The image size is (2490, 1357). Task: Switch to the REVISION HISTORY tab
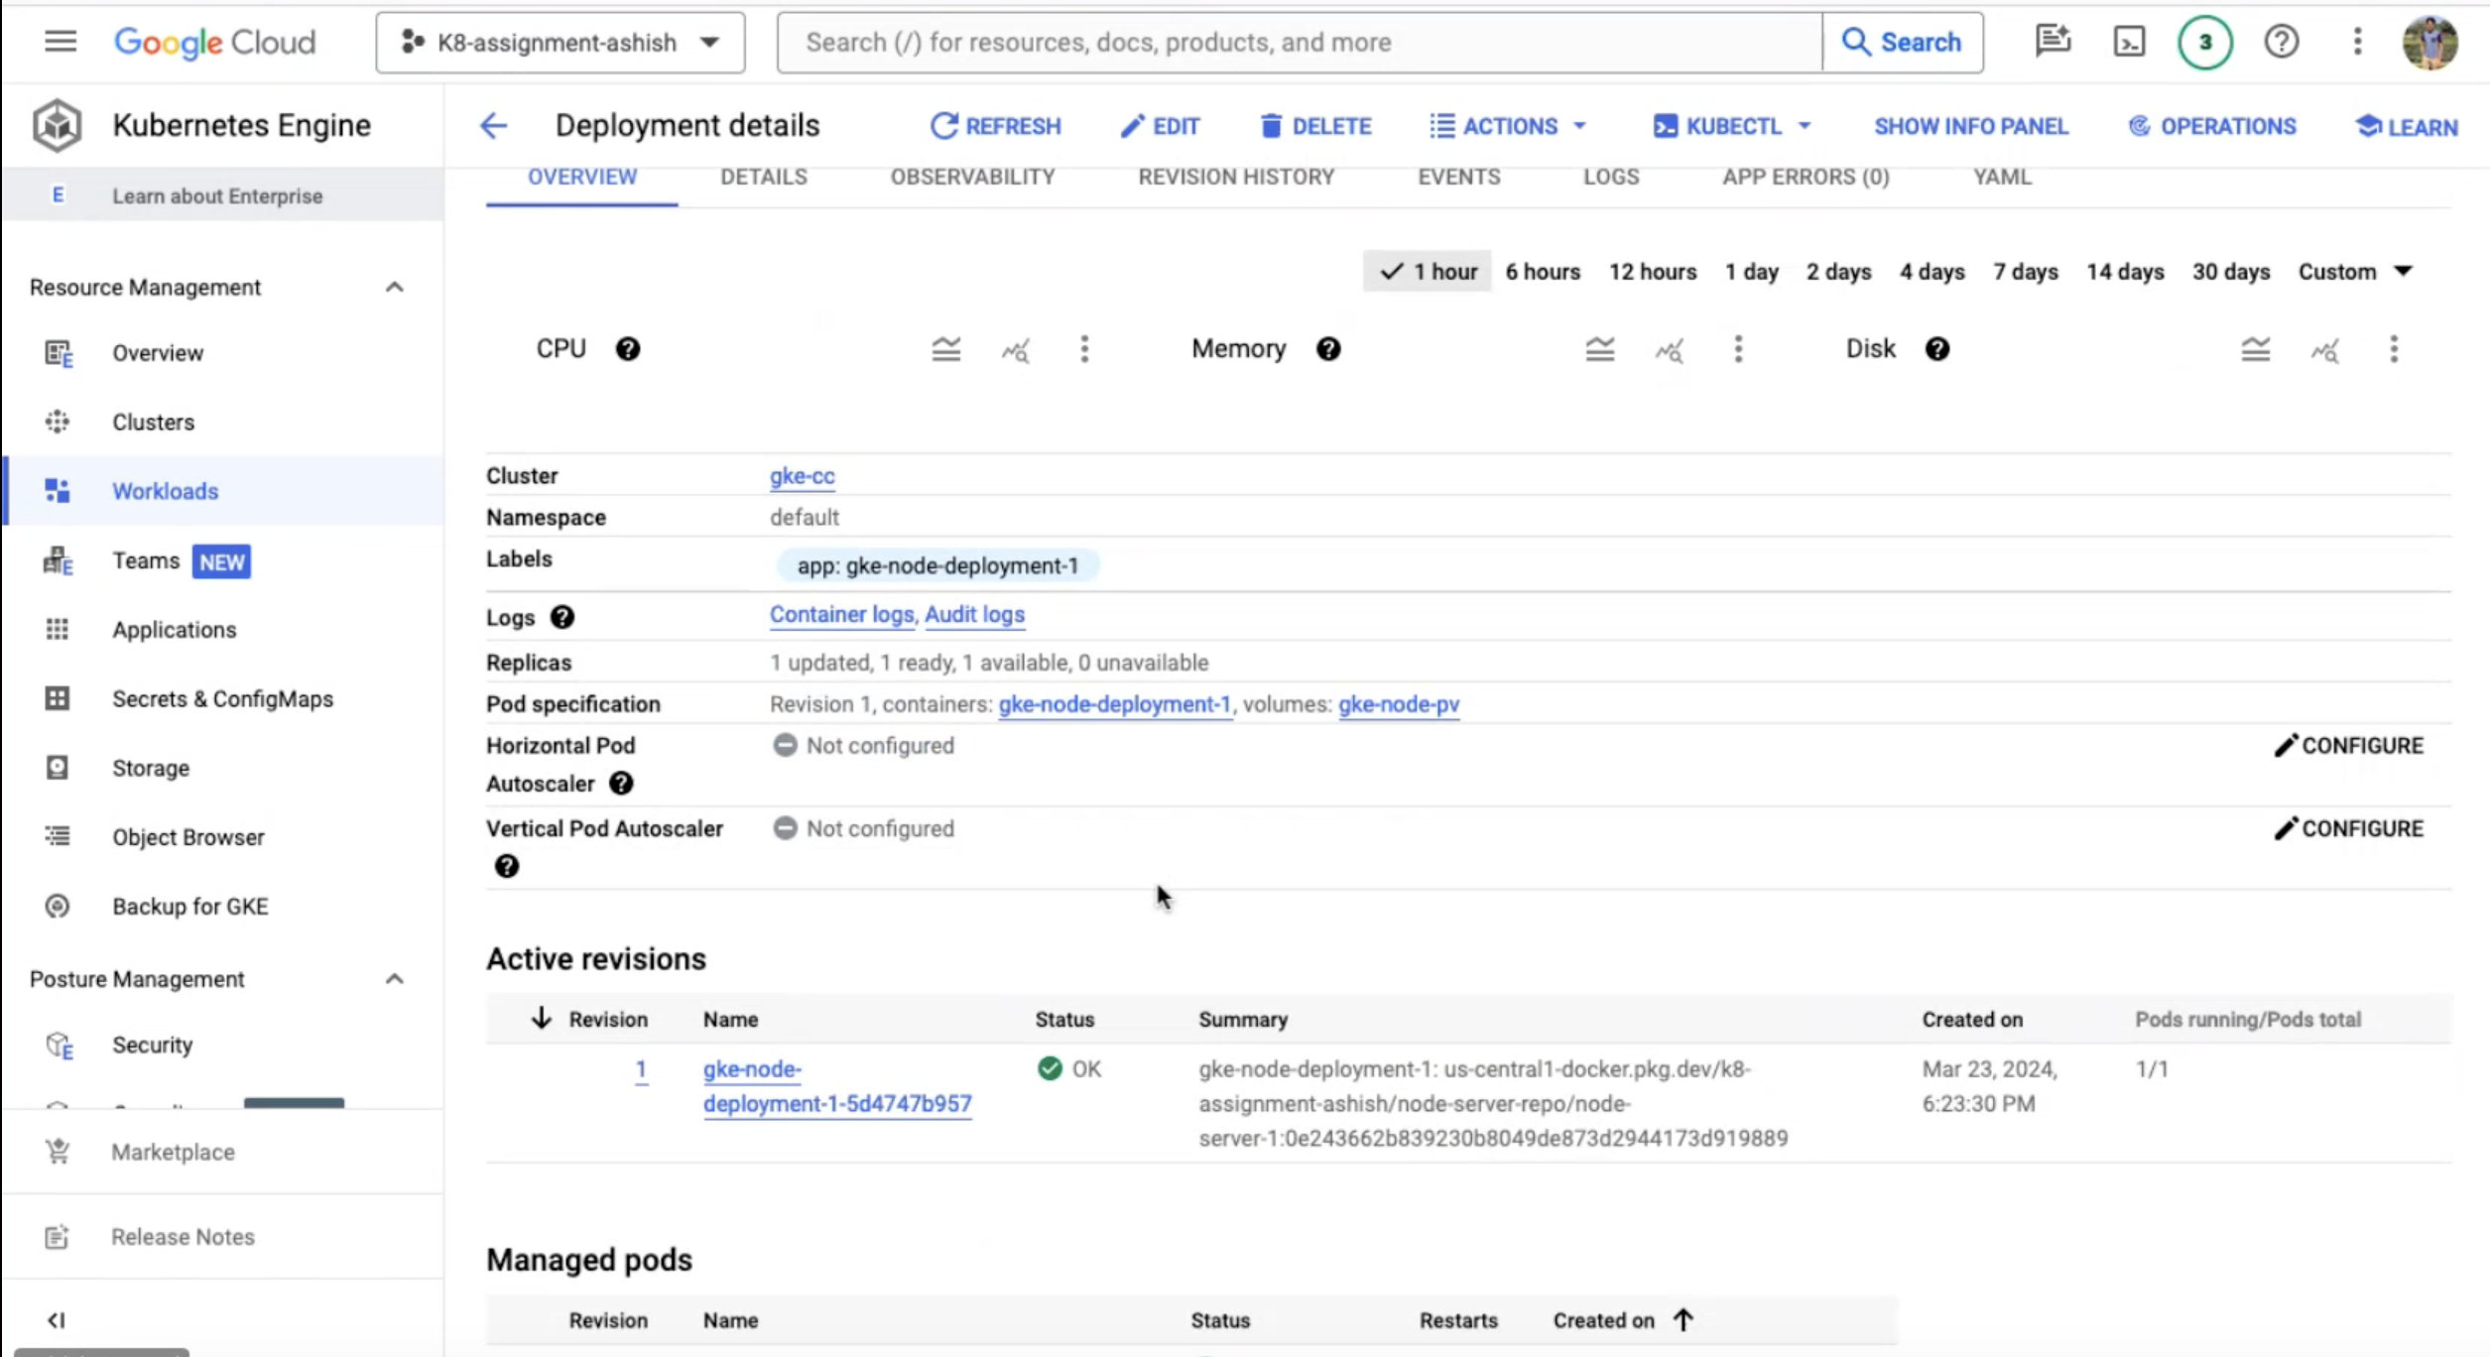[x=1235, y=177]
